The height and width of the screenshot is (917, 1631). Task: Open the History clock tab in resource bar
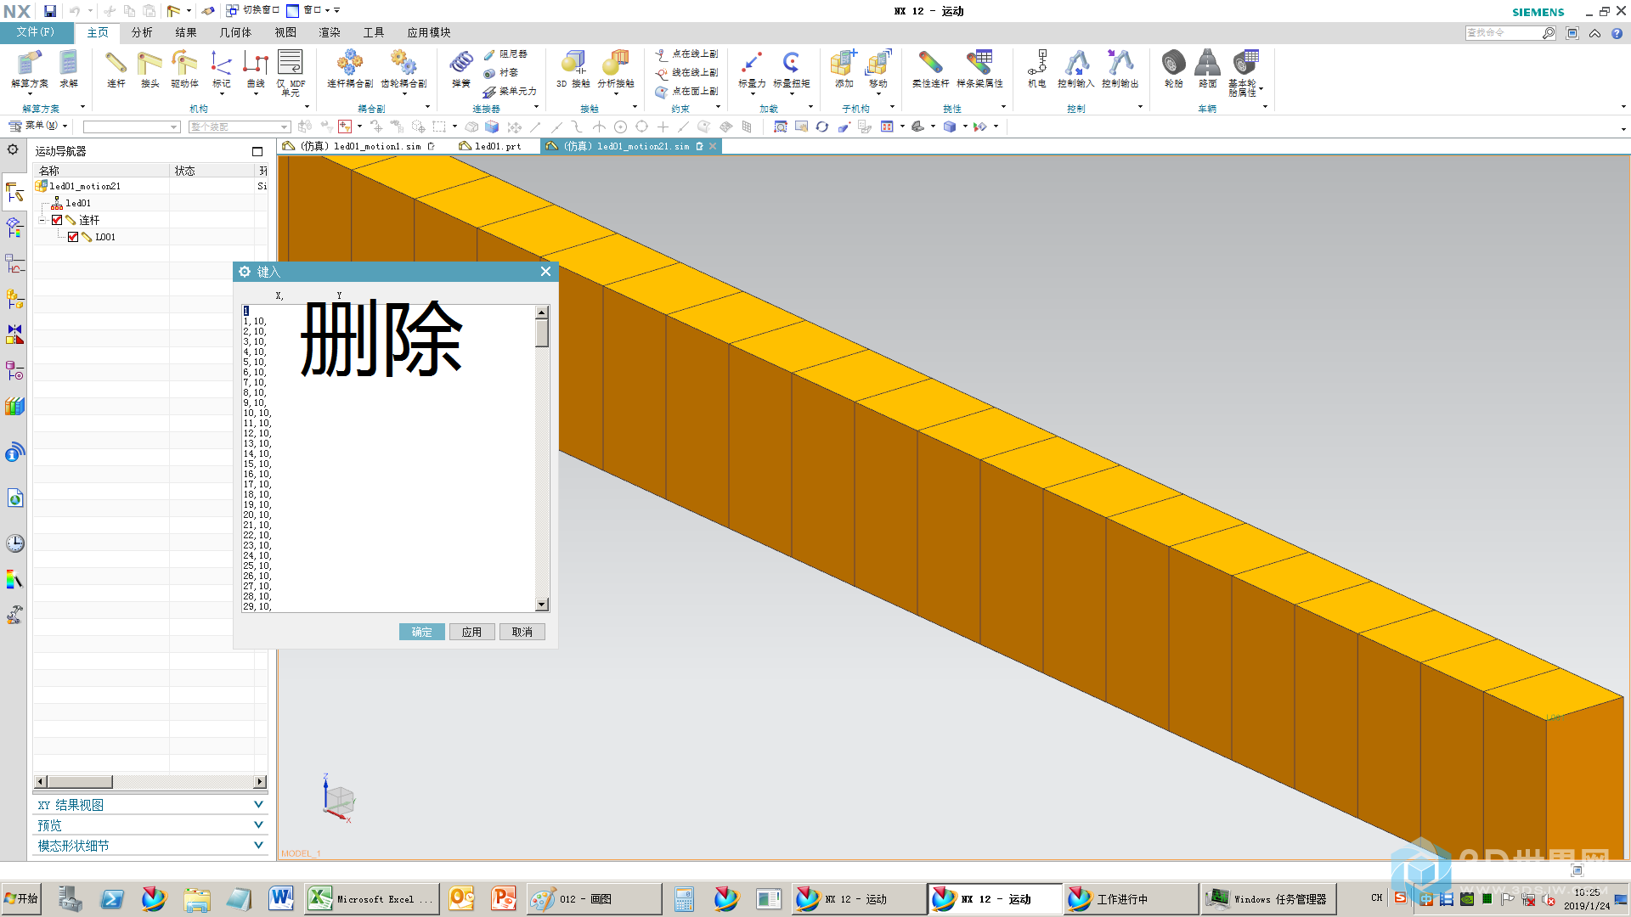coord(15,543)
